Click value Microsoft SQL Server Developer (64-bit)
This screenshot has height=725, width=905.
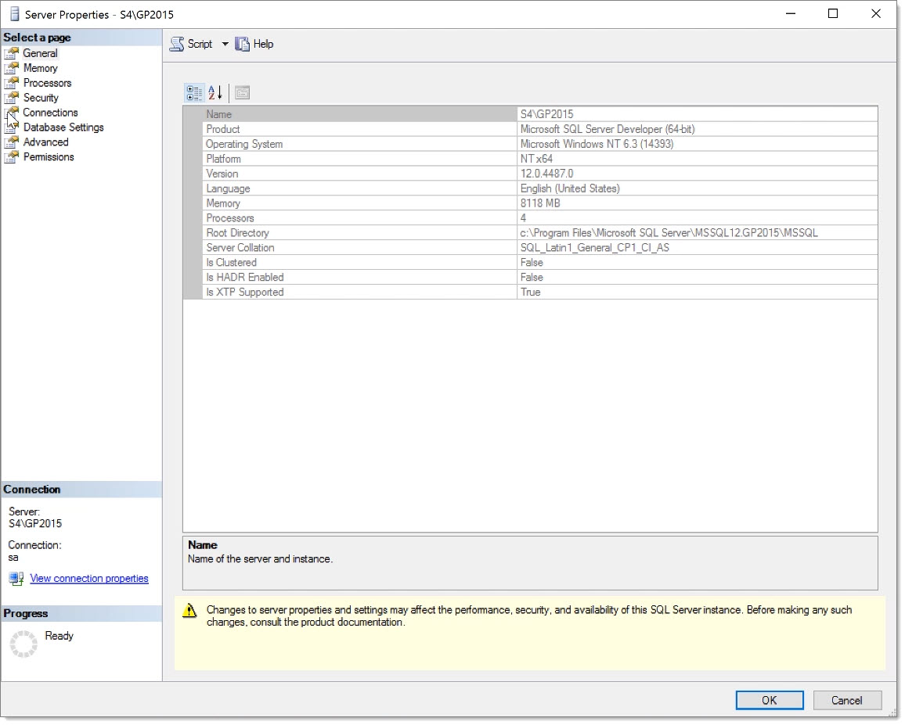[x=608, y=129]
